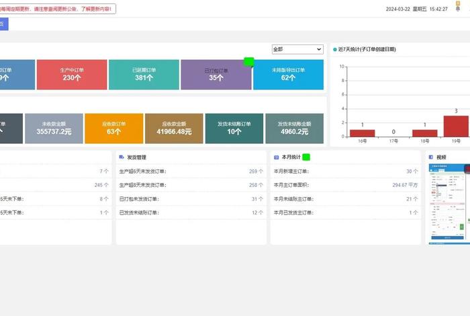This screenshot has width=470, height=316.
Task: Open the 全部 filter dropdown
Action: pos(297,49)
